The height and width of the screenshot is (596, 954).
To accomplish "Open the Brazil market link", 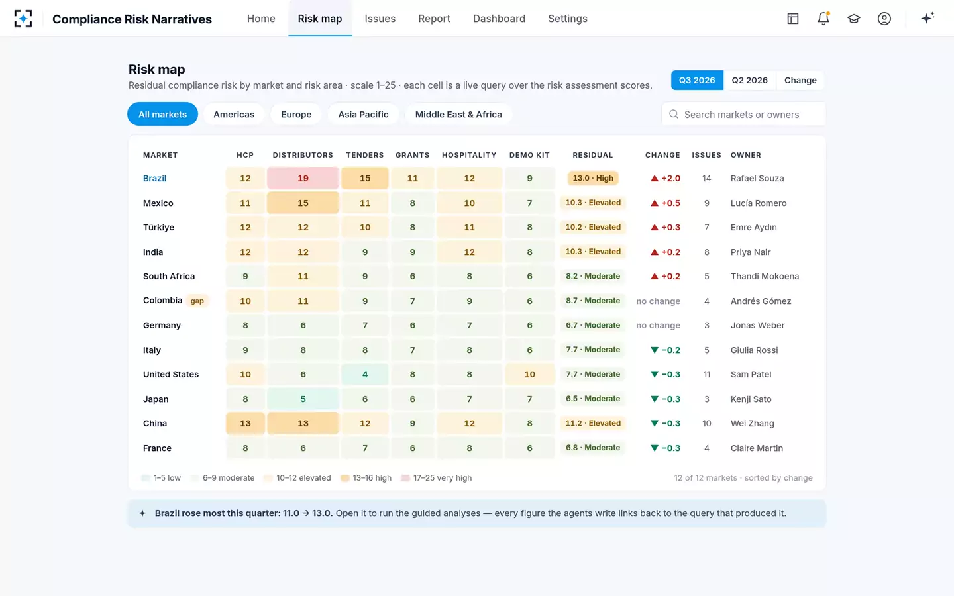I will pyautogui.click(x=154, y=178).
